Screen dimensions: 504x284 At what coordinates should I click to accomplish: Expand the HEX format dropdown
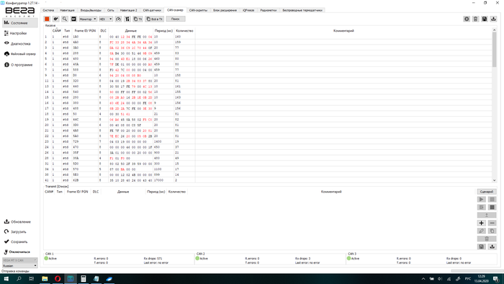tap(105, 19)
